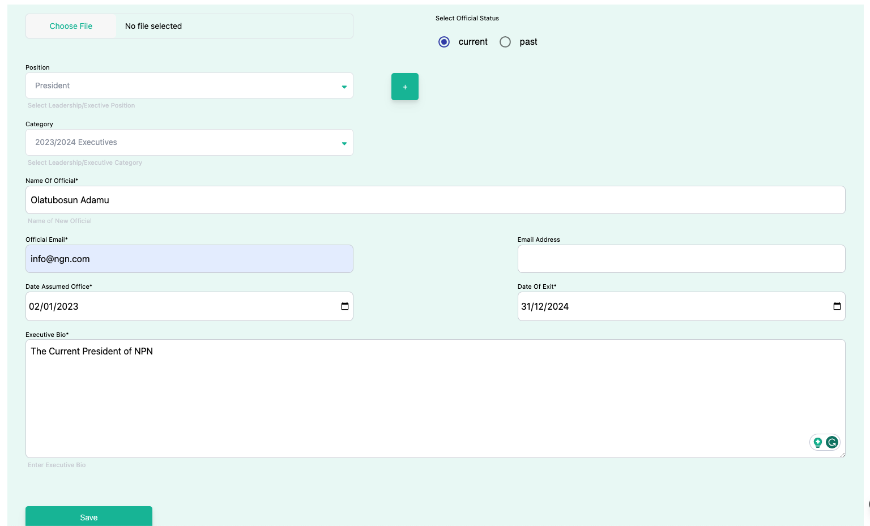This screenshot has width=870, height=526.
Task: Click the 'Name of New Official' hint text
Action: 59,221
